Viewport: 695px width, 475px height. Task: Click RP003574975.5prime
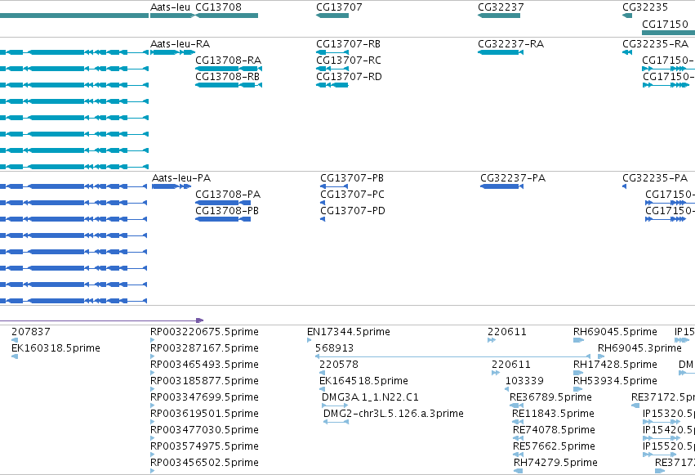[153, 455]
